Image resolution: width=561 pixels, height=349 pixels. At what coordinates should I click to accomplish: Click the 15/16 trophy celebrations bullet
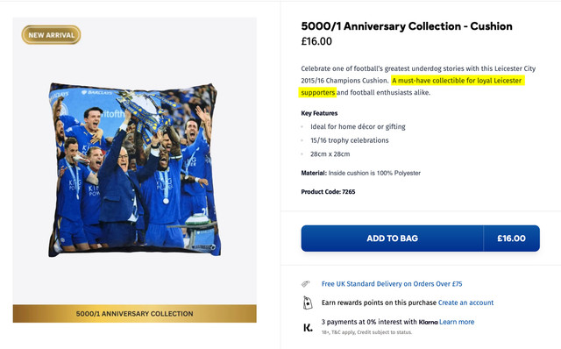tap(349, 140)
